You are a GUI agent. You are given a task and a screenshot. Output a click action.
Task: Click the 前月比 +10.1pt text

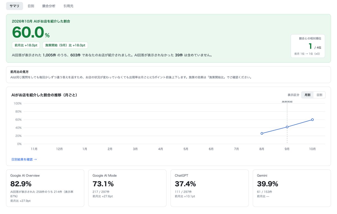tap(185, 196)
